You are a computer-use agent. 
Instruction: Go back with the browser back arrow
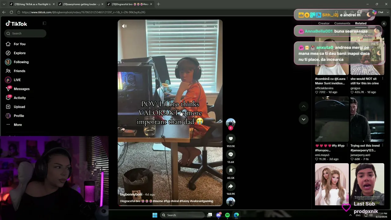(x=4, y=12)
